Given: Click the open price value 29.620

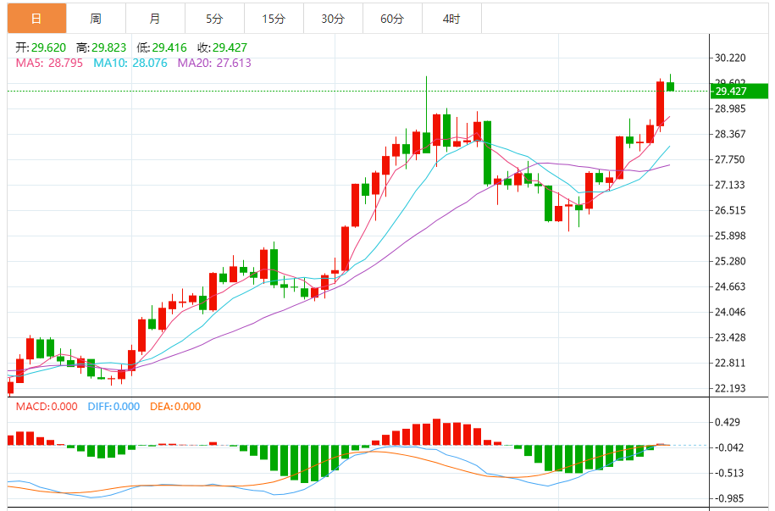Looking at the screenshot, I should [49, 48].
